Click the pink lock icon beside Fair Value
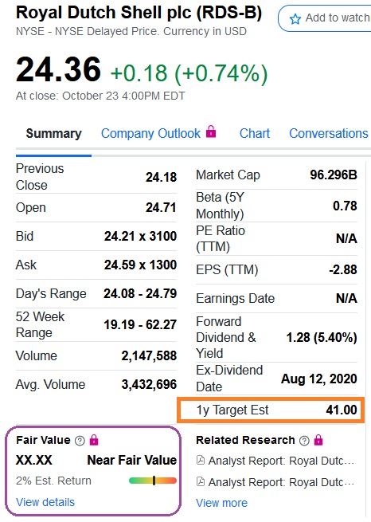This screenshot has height=522, width=371. [x=94, y=440]
